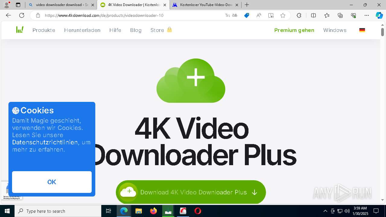Image resolution: width=386 pixels, height=217 pixels.
Task: Switch to Kostenloser YouTube-Video-Downloader tab
Action: [206, 5]
